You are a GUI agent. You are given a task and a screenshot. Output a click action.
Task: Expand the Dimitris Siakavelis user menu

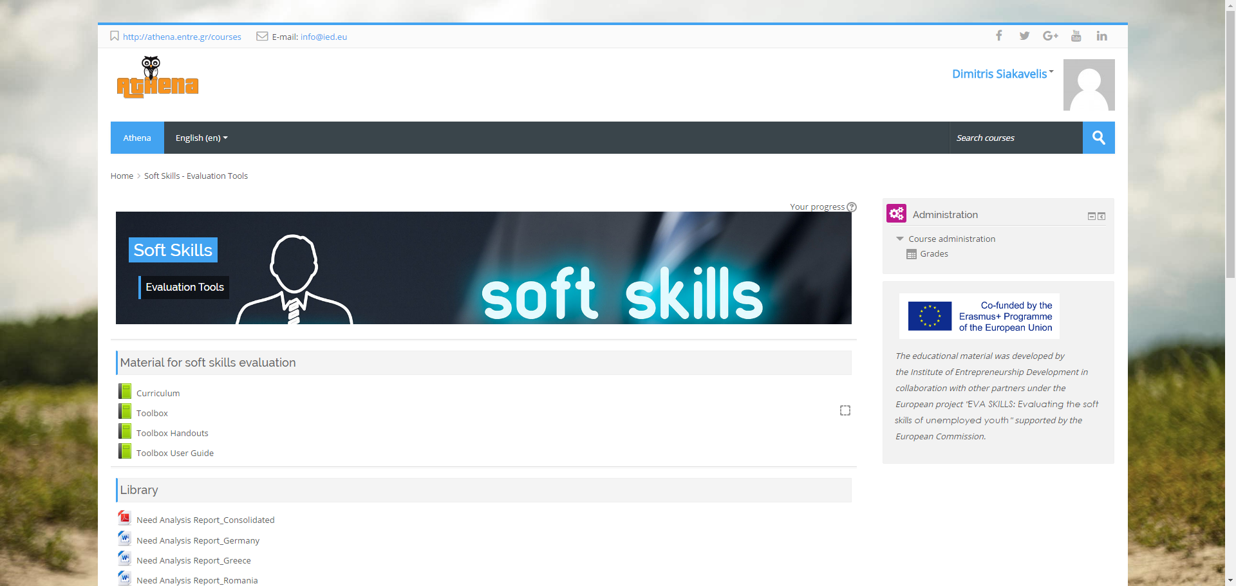[1002, 74]
